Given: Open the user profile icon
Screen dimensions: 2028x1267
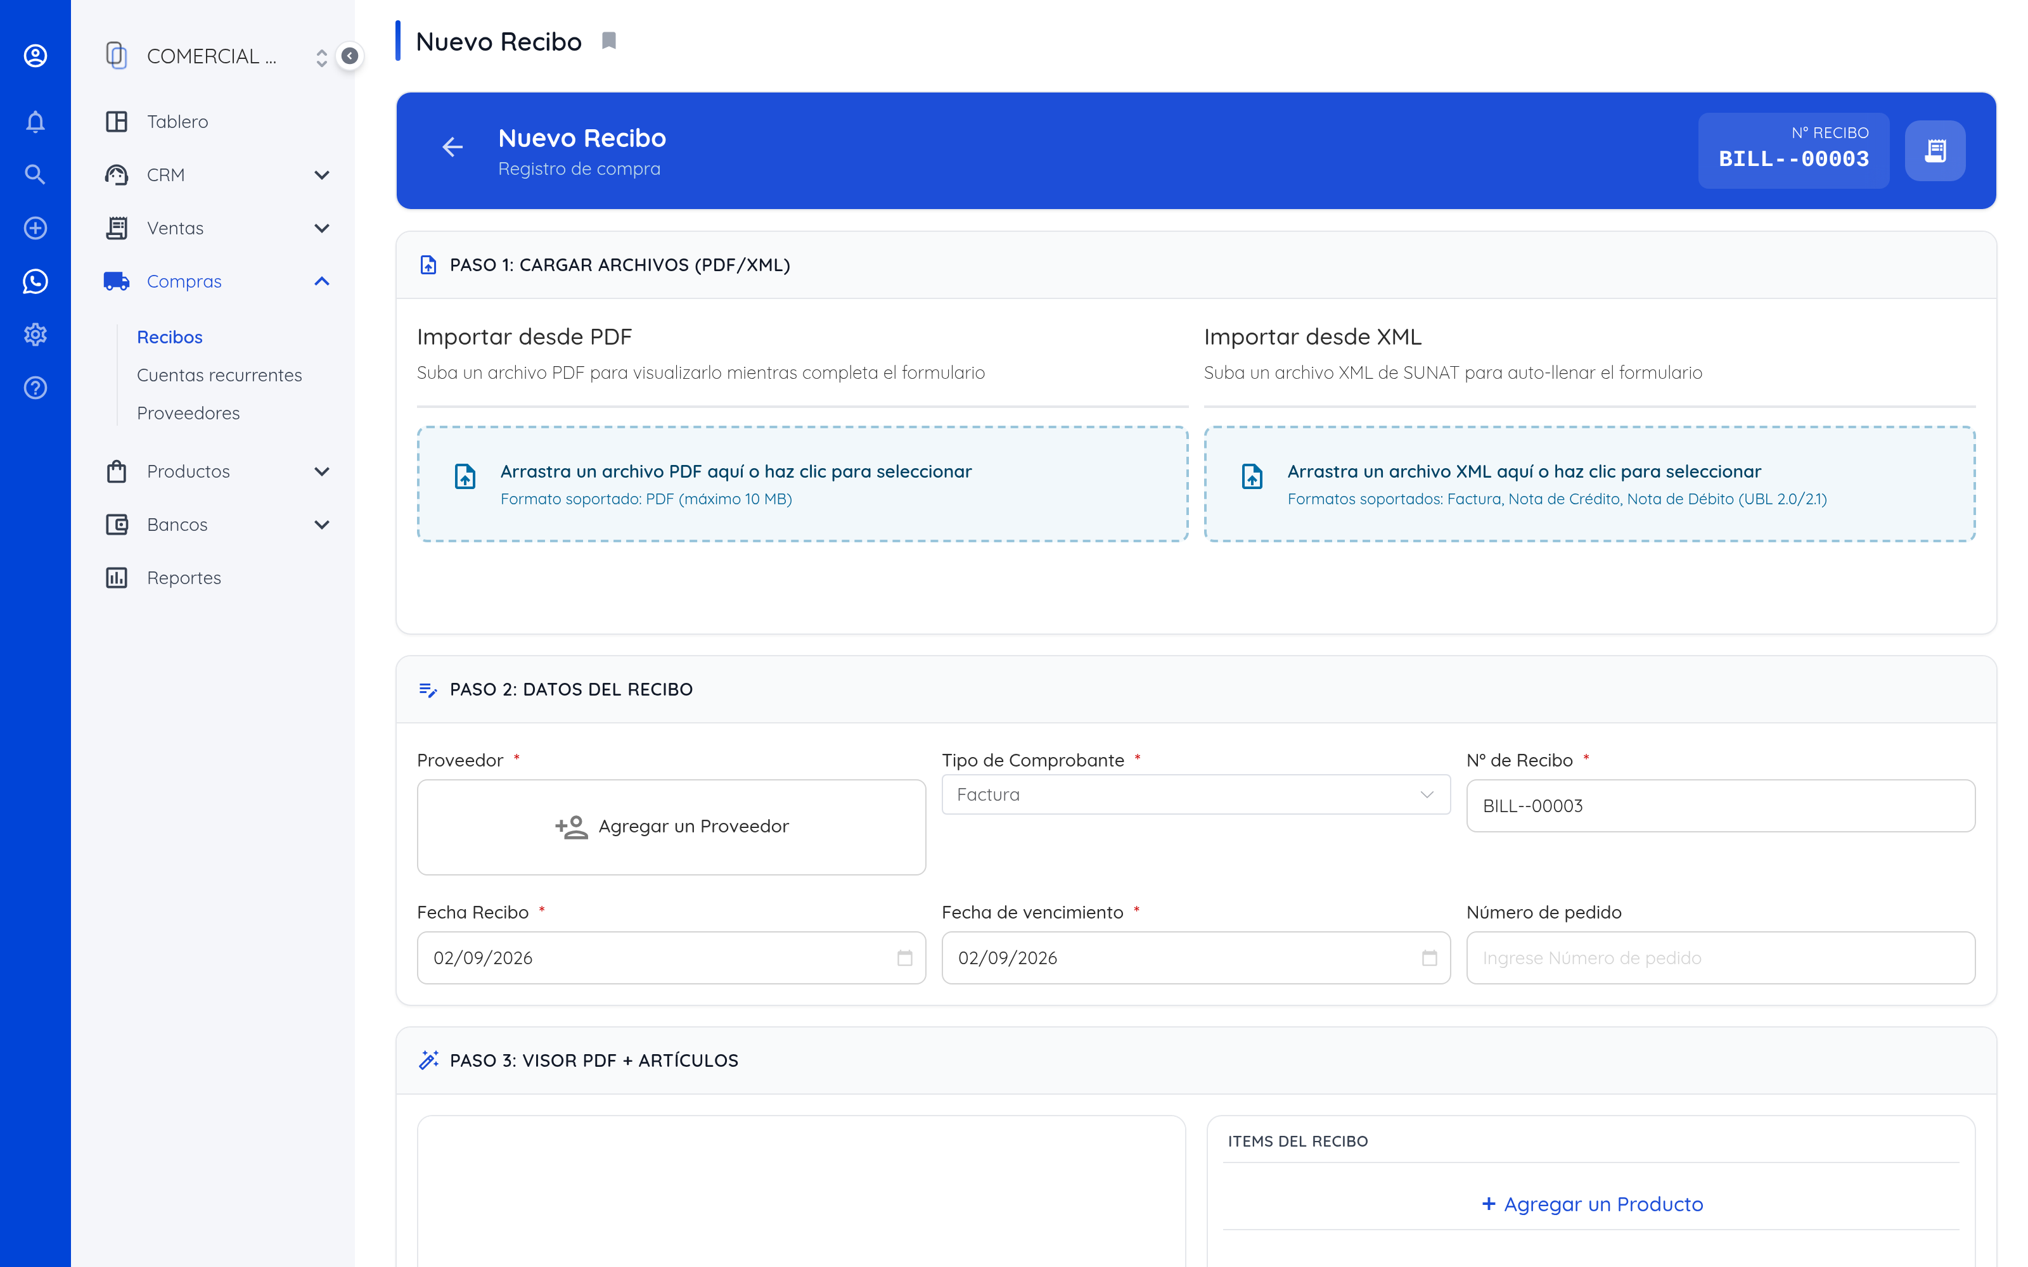Looking at the screenshot, I should pos(35,56).
